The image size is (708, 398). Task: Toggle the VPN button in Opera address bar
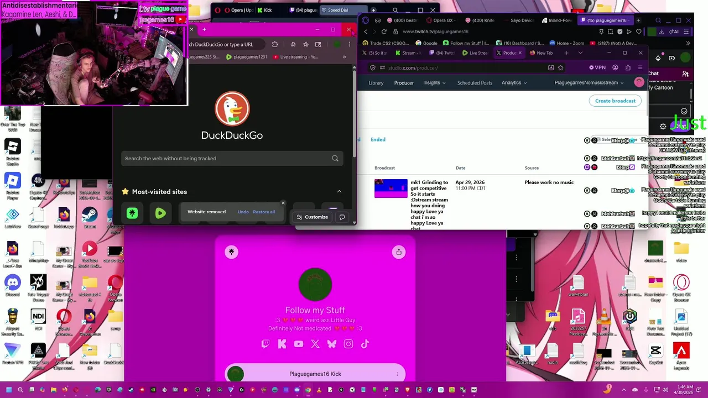click(597, 67)
